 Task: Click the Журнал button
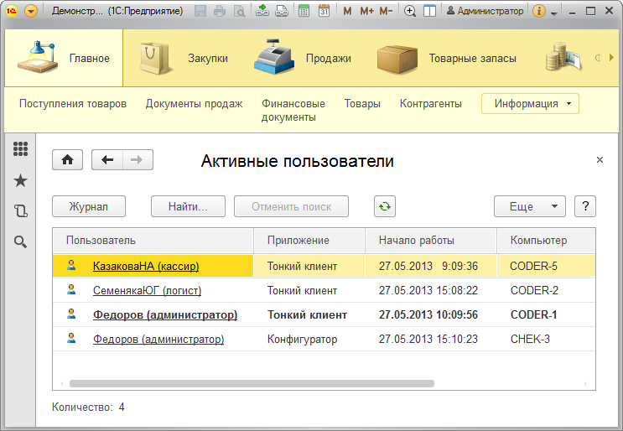[89, 206]
